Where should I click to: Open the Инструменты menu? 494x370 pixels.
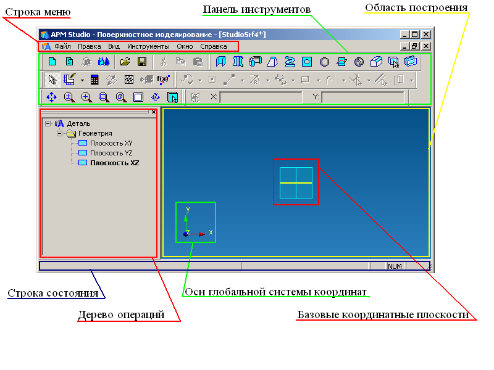pyautogui.click(x=148, y=47)
